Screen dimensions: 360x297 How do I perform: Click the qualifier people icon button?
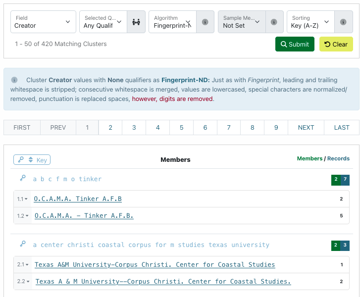(x=136, y=22)
